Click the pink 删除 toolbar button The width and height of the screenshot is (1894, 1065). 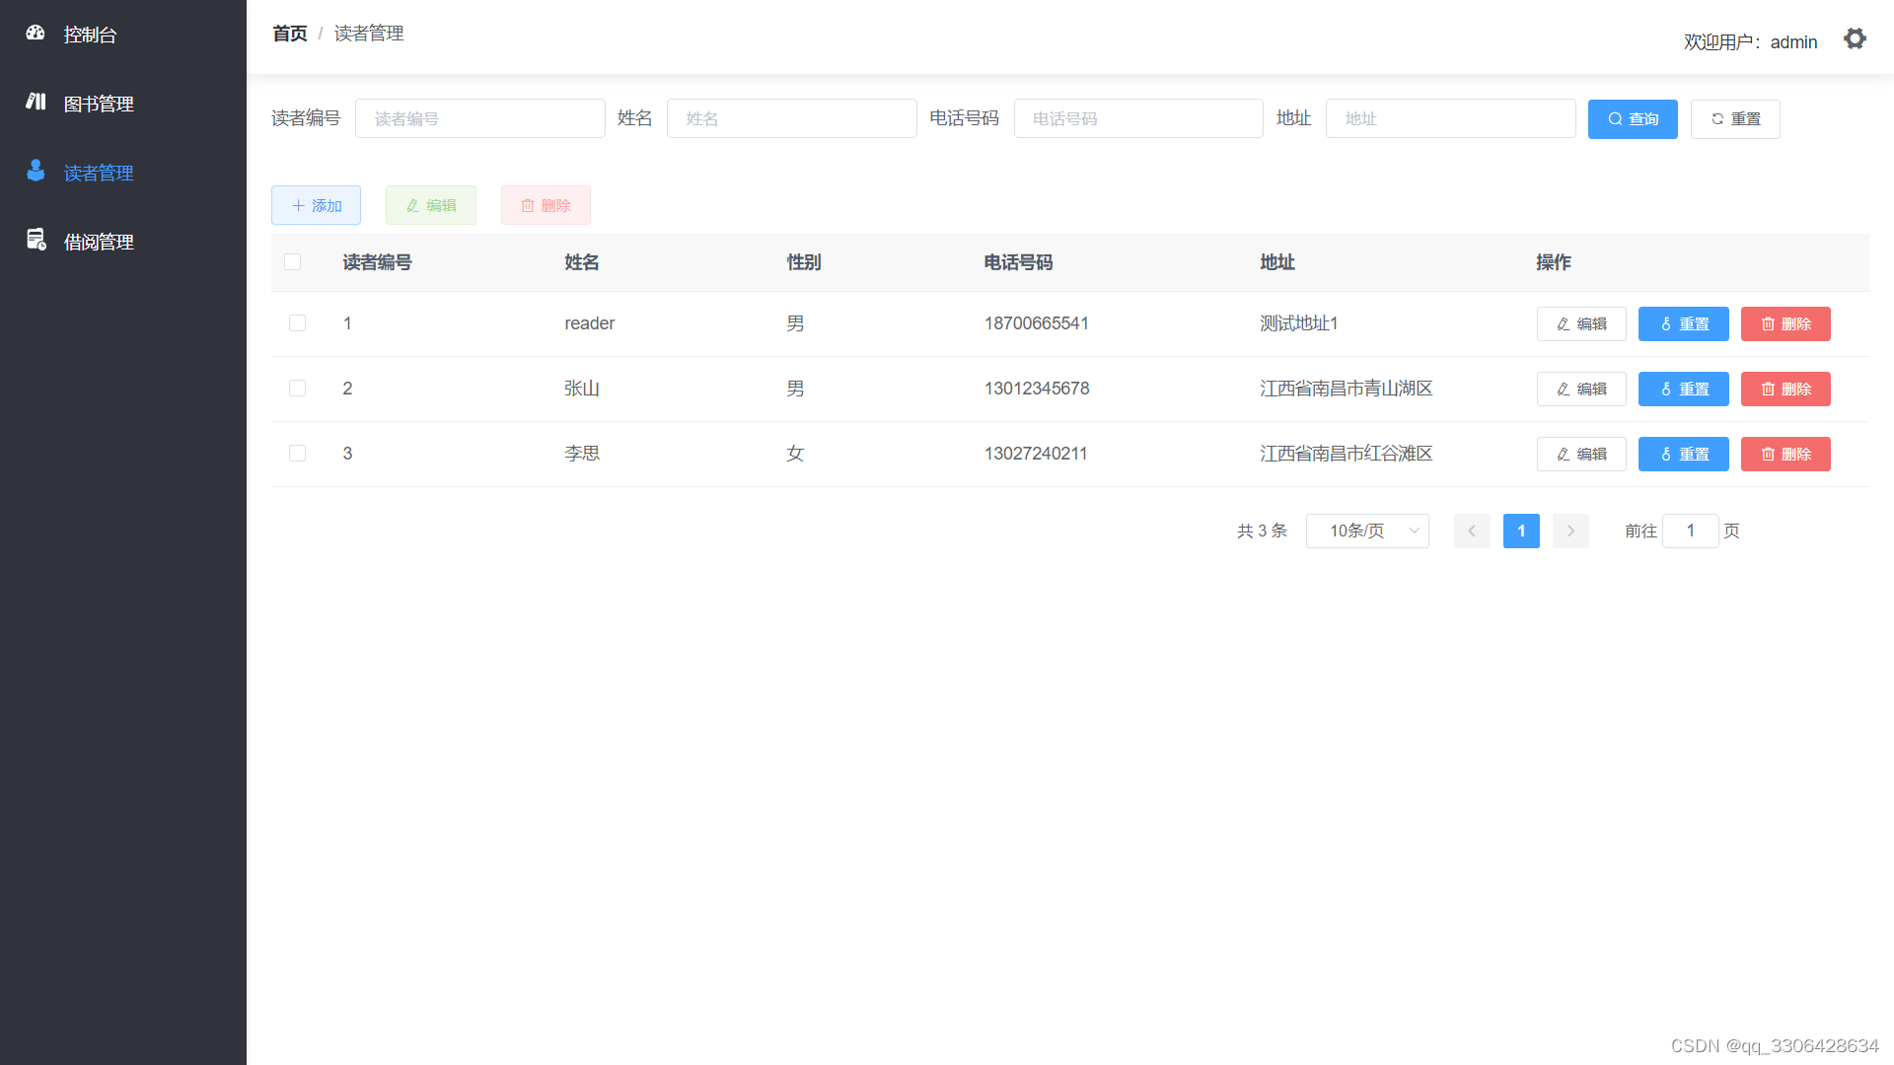click(546, 205)
